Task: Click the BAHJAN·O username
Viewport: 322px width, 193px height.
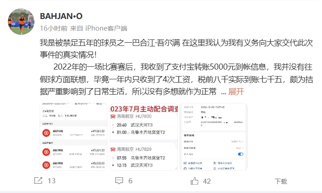Action: [x=61, y=16]
